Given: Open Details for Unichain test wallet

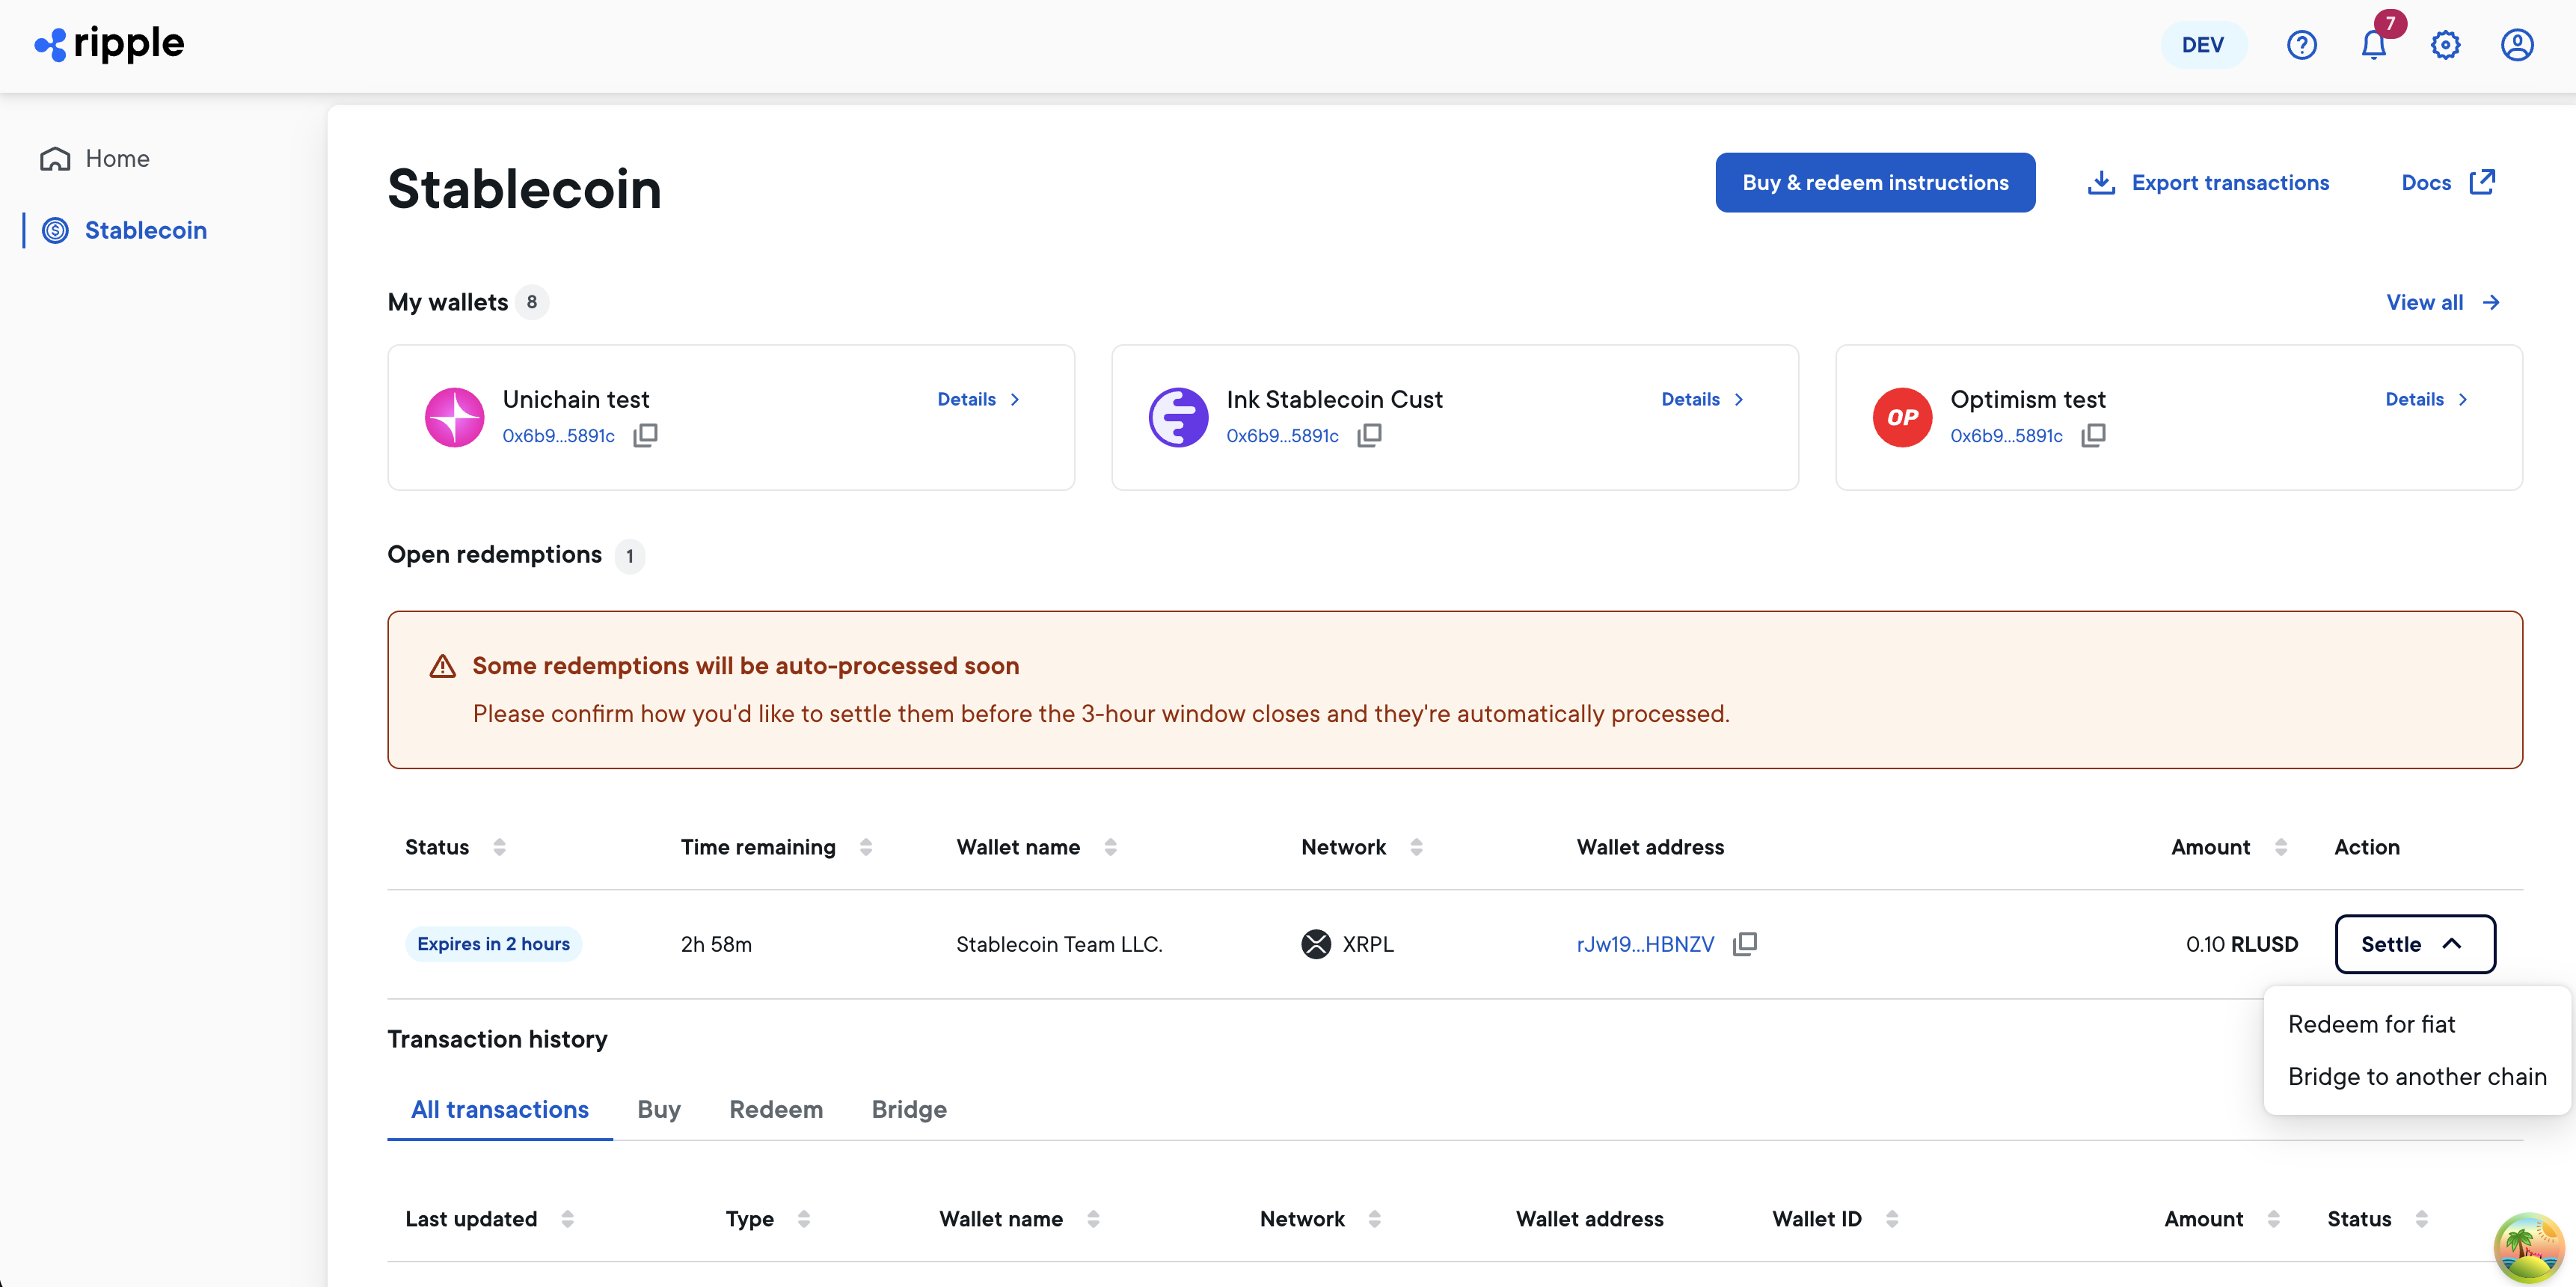Looking at the screenshot, I should coord(979,399).
